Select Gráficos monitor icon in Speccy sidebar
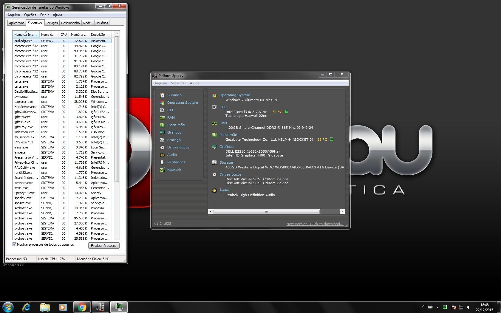The image size is (501, 313). click(x=162, y=132)
